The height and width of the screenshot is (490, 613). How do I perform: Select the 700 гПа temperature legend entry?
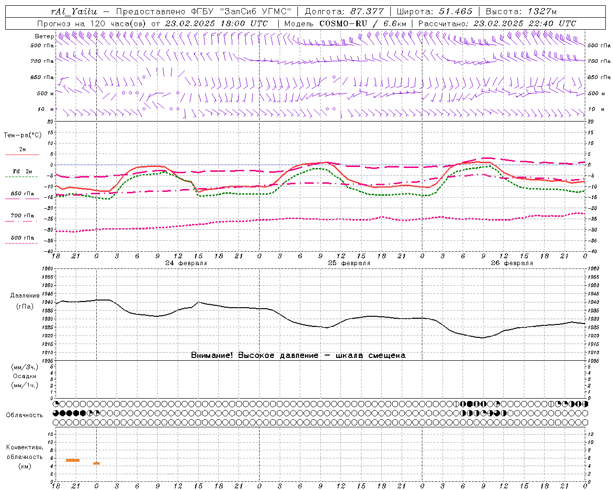pyautogui.click(x=22, y=215)
